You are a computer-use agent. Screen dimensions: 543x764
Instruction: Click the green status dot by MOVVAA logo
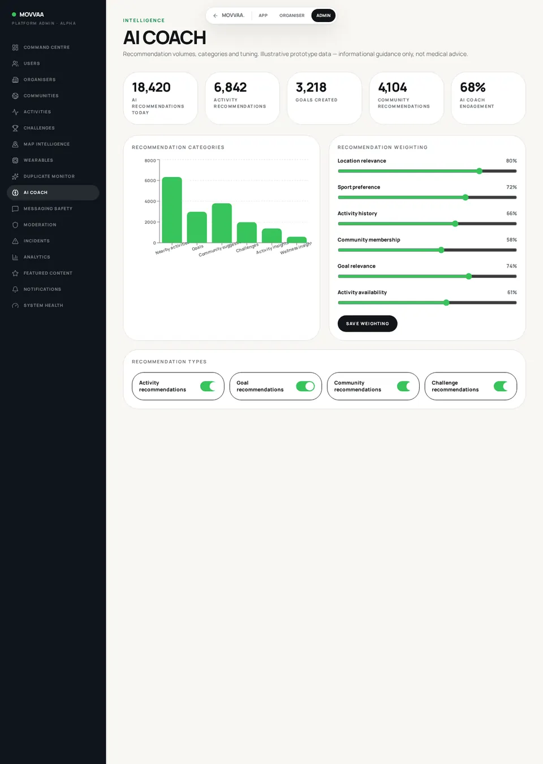tap(14, 15)
